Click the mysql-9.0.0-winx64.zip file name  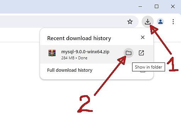(85, 52)
